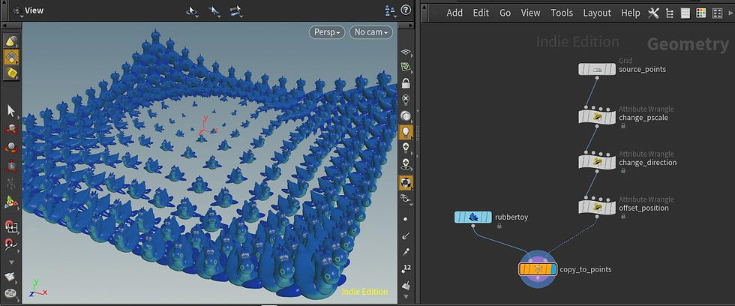Toggle display points dot icon
735x306 pixels.
(406, 219)
